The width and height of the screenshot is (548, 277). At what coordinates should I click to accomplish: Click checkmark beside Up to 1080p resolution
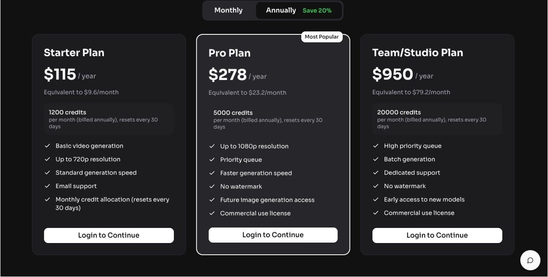[212, 147]
